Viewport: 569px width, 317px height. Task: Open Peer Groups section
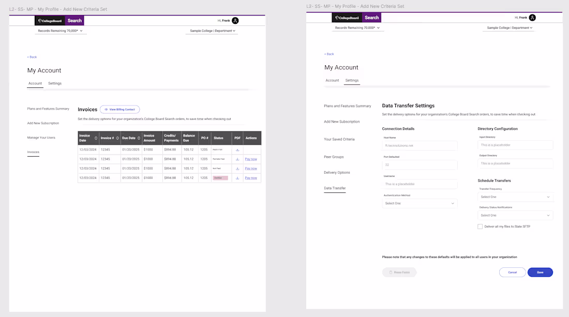coord(334,157)
